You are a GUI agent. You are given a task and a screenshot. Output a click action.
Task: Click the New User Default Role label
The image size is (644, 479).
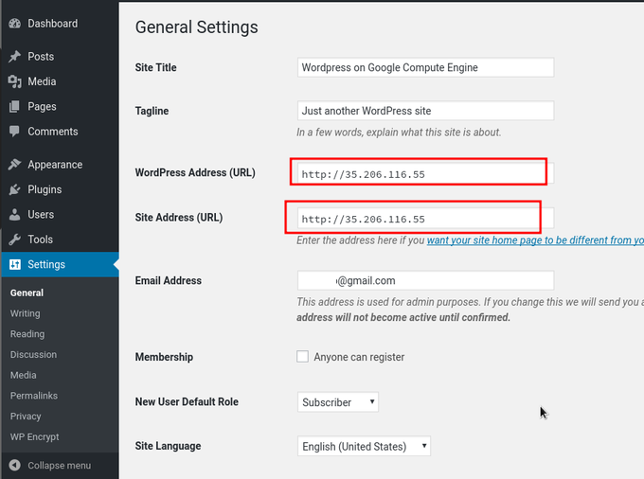click(x=187, y=401)
